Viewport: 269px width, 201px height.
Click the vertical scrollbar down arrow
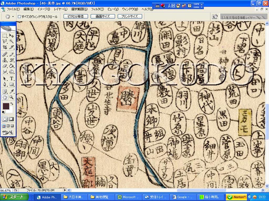[x=267, y=186]
